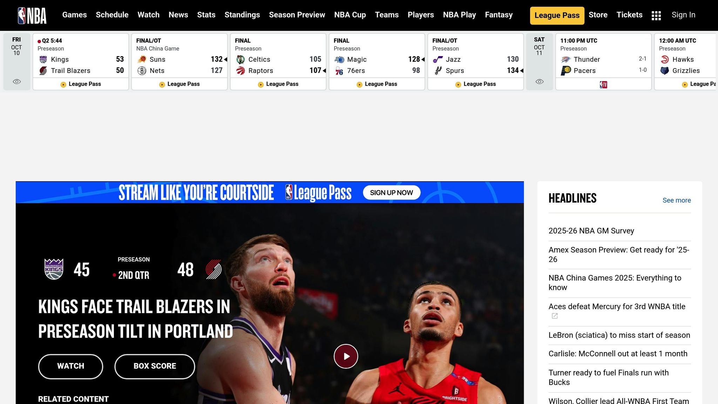Click League Pass icon under Suns-Nets game
Screen dimensions: 718x404
(162, 85)
